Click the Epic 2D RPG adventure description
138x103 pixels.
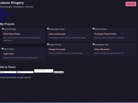[22, 39]
